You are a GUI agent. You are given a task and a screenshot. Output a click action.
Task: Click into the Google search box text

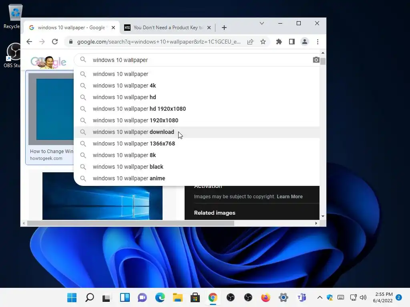120,60
